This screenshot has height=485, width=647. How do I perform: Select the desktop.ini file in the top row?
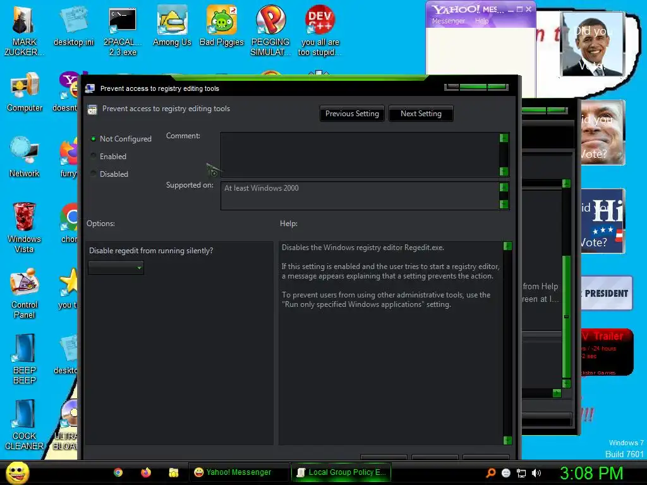[x=73, y=26]
